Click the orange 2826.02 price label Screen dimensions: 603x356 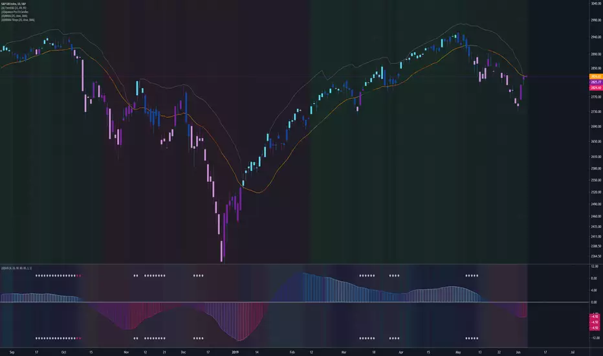[x=596, y=76]
